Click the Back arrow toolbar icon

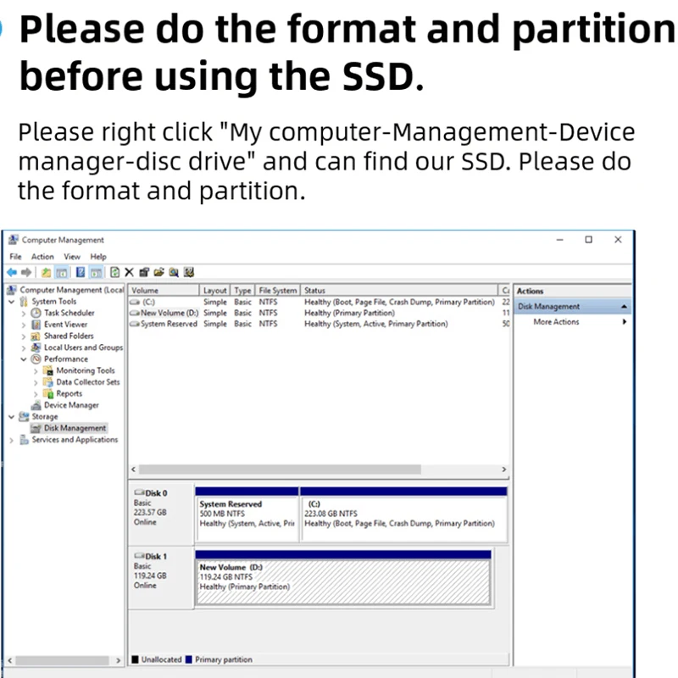point(12,272)
